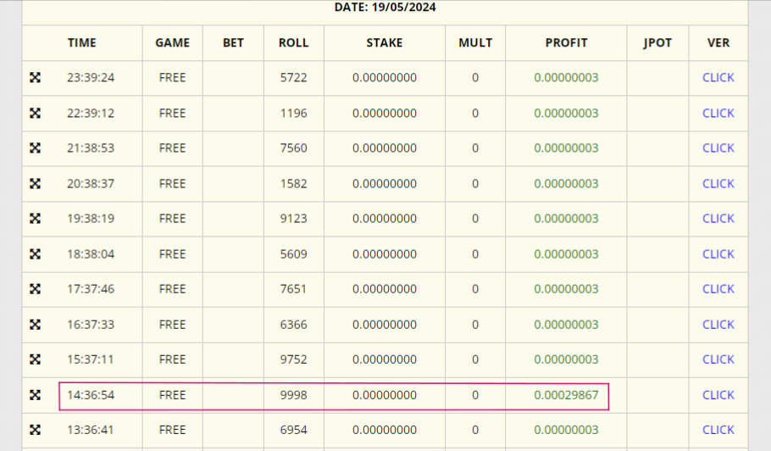This screenshot has height=451, width=771.
Task: Select the stake 0.00000000 in 14:36:54 row
Action: (385, 395)
